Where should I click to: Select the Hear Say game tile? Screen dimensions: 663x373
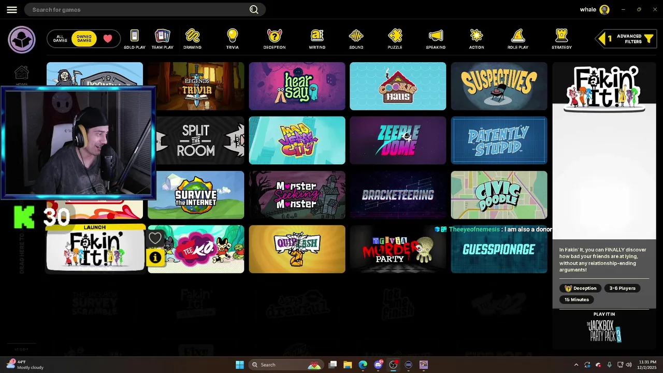coord(297,86)
